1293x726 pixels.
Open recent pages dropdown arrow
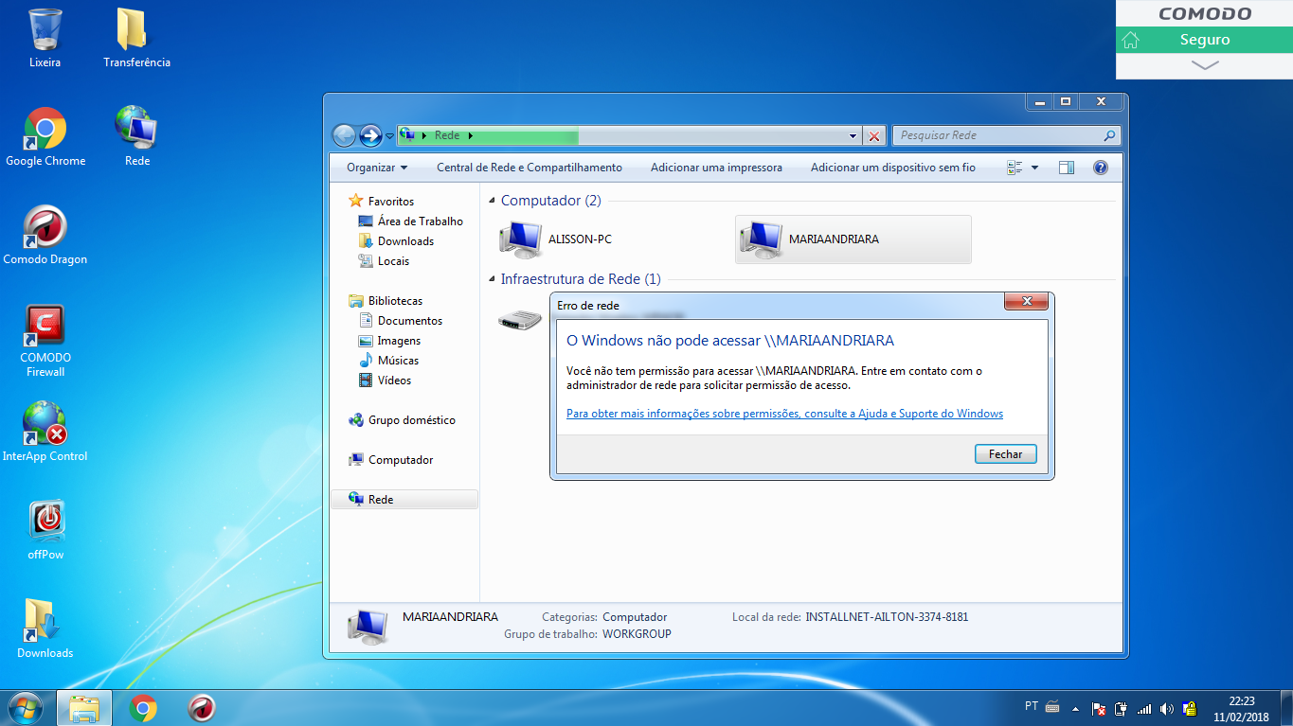pos(389,136)
